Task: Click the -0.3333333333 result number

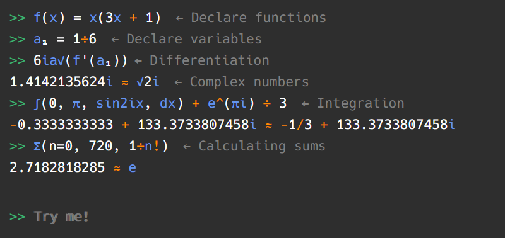Action: tap(61, 125)
